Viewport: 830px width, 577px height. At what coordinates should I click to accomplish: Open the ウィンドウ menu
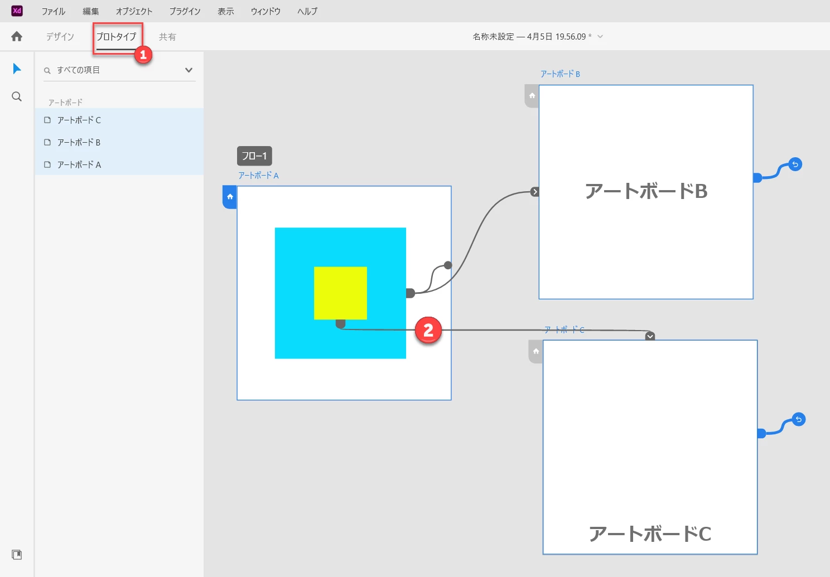tap(266, 11)
